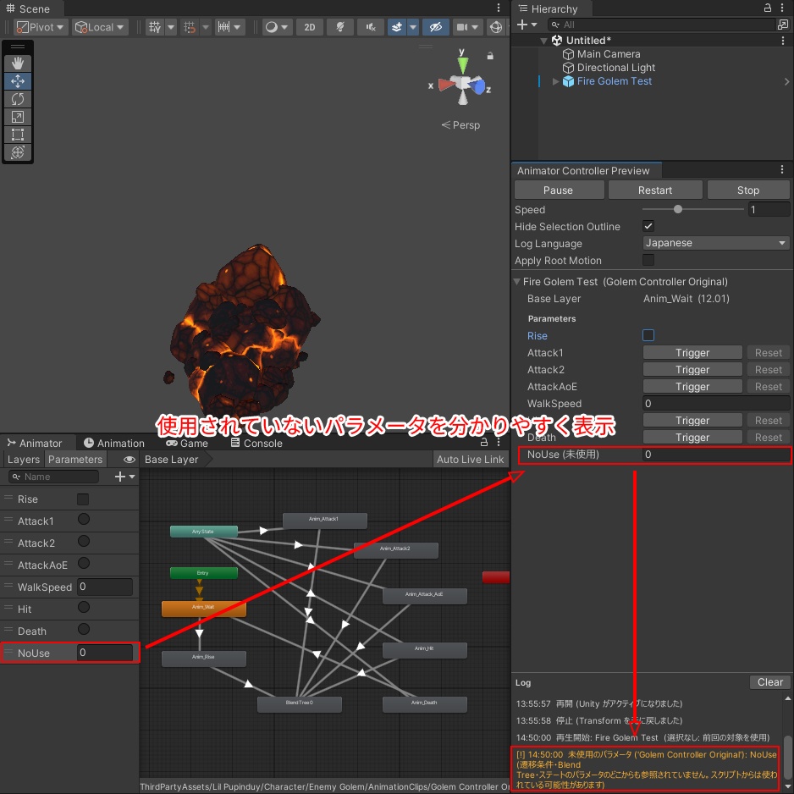Click the Clear log button
794x794 pixels.
coord(769,682)
